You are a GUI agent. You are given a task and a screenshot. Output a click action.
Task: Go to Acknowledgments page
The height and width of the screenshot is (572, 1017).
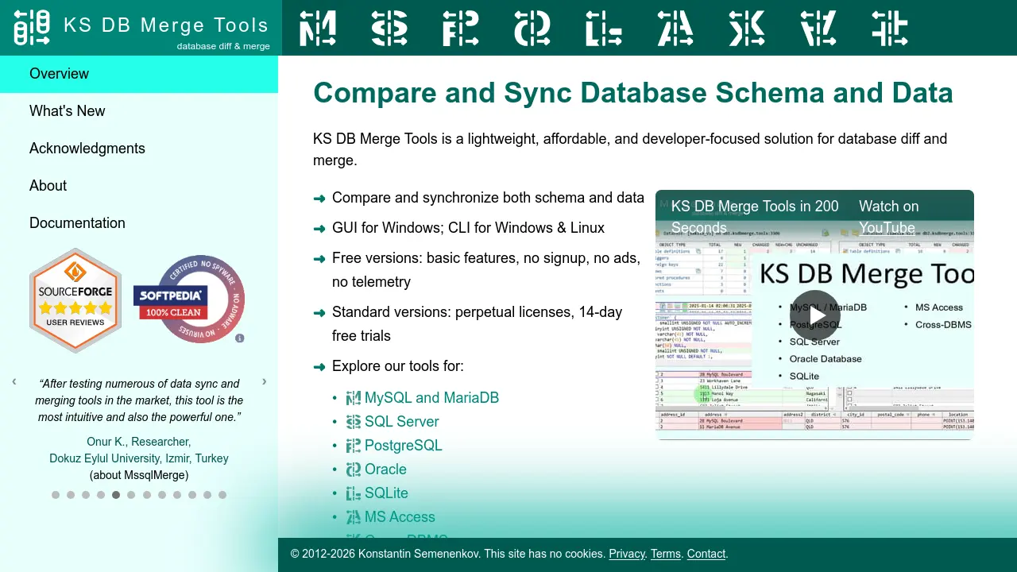pos(139,149)
